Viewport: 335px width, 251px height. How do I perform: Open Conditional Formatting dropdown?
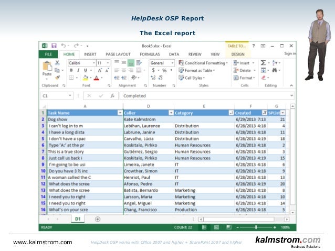[x=203, y=63]
